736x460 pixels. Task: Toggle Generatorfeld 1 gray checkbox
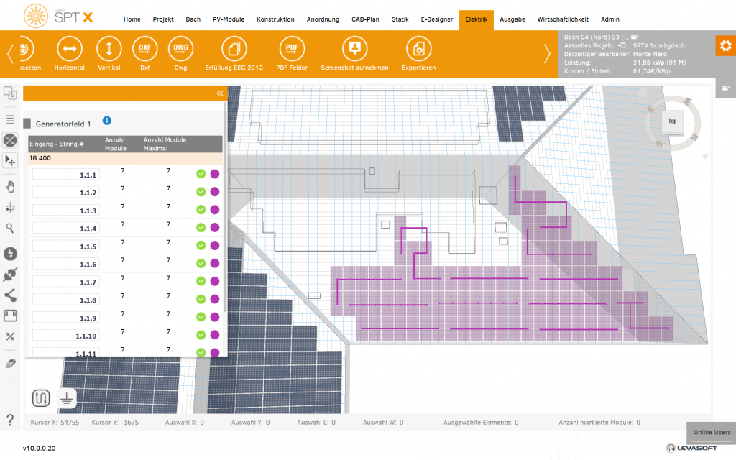(27, 124)
